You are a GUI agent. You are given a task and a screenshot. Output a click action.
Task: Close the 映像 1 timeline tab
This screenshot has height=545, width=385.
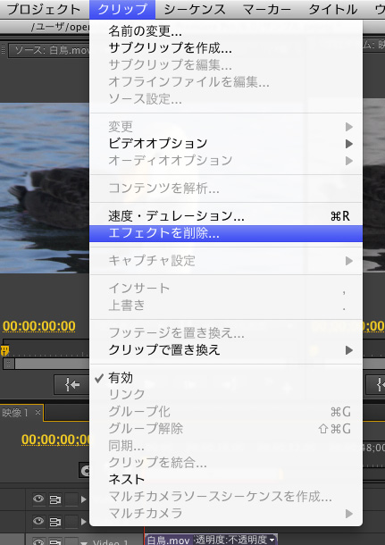[38, 413]
